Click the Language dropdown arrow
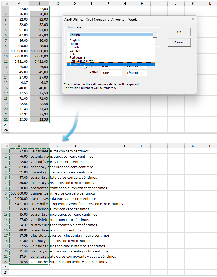This screenshot has width=217, height=277. (155, 35)
